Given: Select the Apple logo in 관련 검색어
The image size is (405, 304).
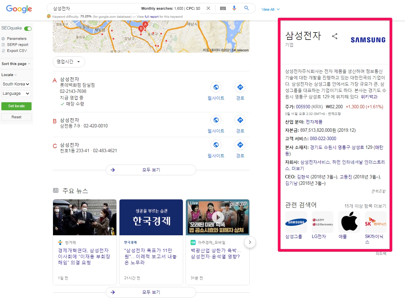Looking at the screenshot, I should coord(349,221).
